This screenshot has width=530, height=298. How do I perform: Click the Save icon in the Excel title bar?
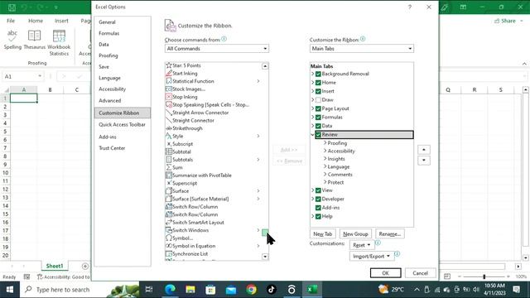(x=12, y=7)
